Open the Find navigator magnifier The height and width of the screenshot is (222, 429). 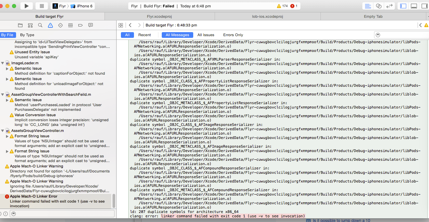[x=40, y=25]
